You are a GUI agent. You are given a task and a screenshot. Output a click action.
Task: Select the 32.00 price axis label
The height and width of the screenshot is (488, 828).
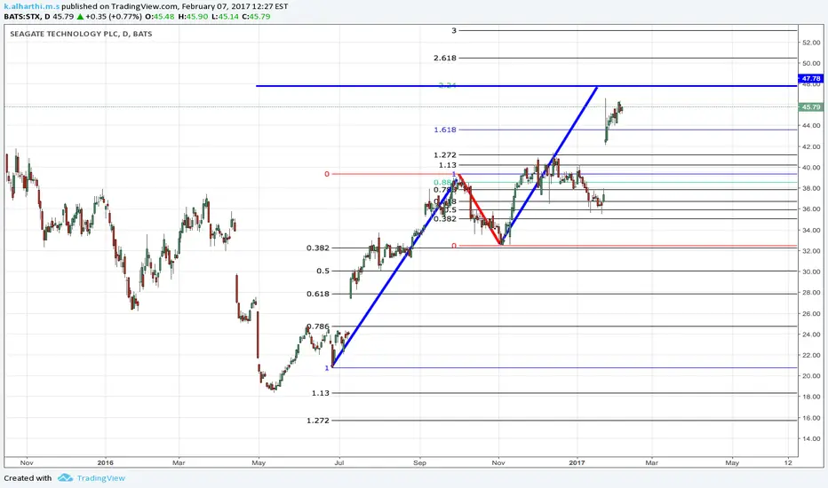[x=812, y=251]
